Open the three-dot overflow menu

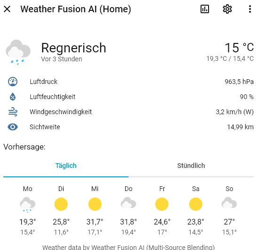(x=250, y=9)
